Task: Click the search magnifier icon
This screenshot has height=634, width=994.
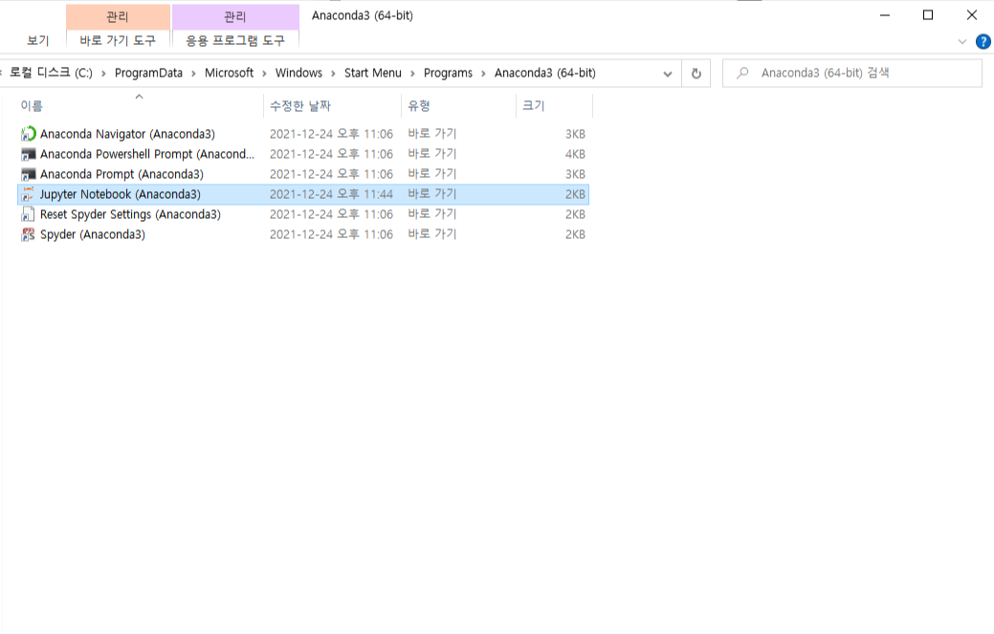Action: click(x=742, y=73)
